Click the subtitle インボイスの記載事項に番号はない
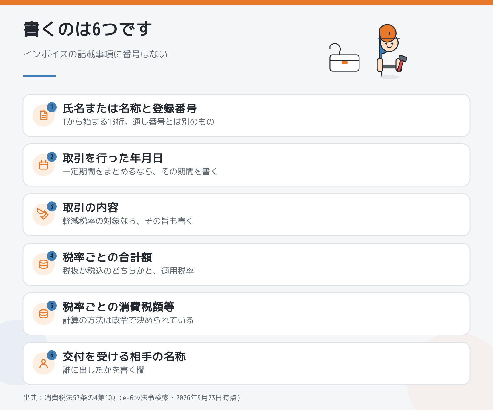The width and height of the screenshot is (493, 410). click(95, 54)
